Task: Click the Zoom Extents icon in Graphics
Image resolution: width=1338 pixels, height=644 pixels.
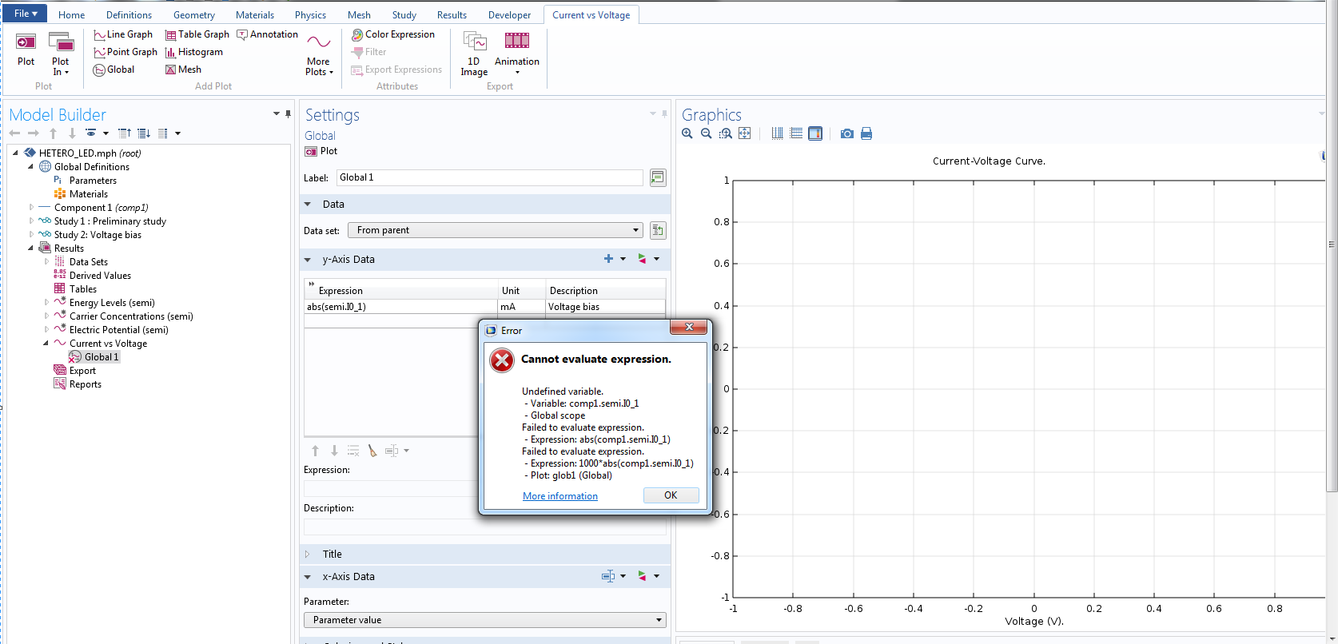Action: click(744, 133)
